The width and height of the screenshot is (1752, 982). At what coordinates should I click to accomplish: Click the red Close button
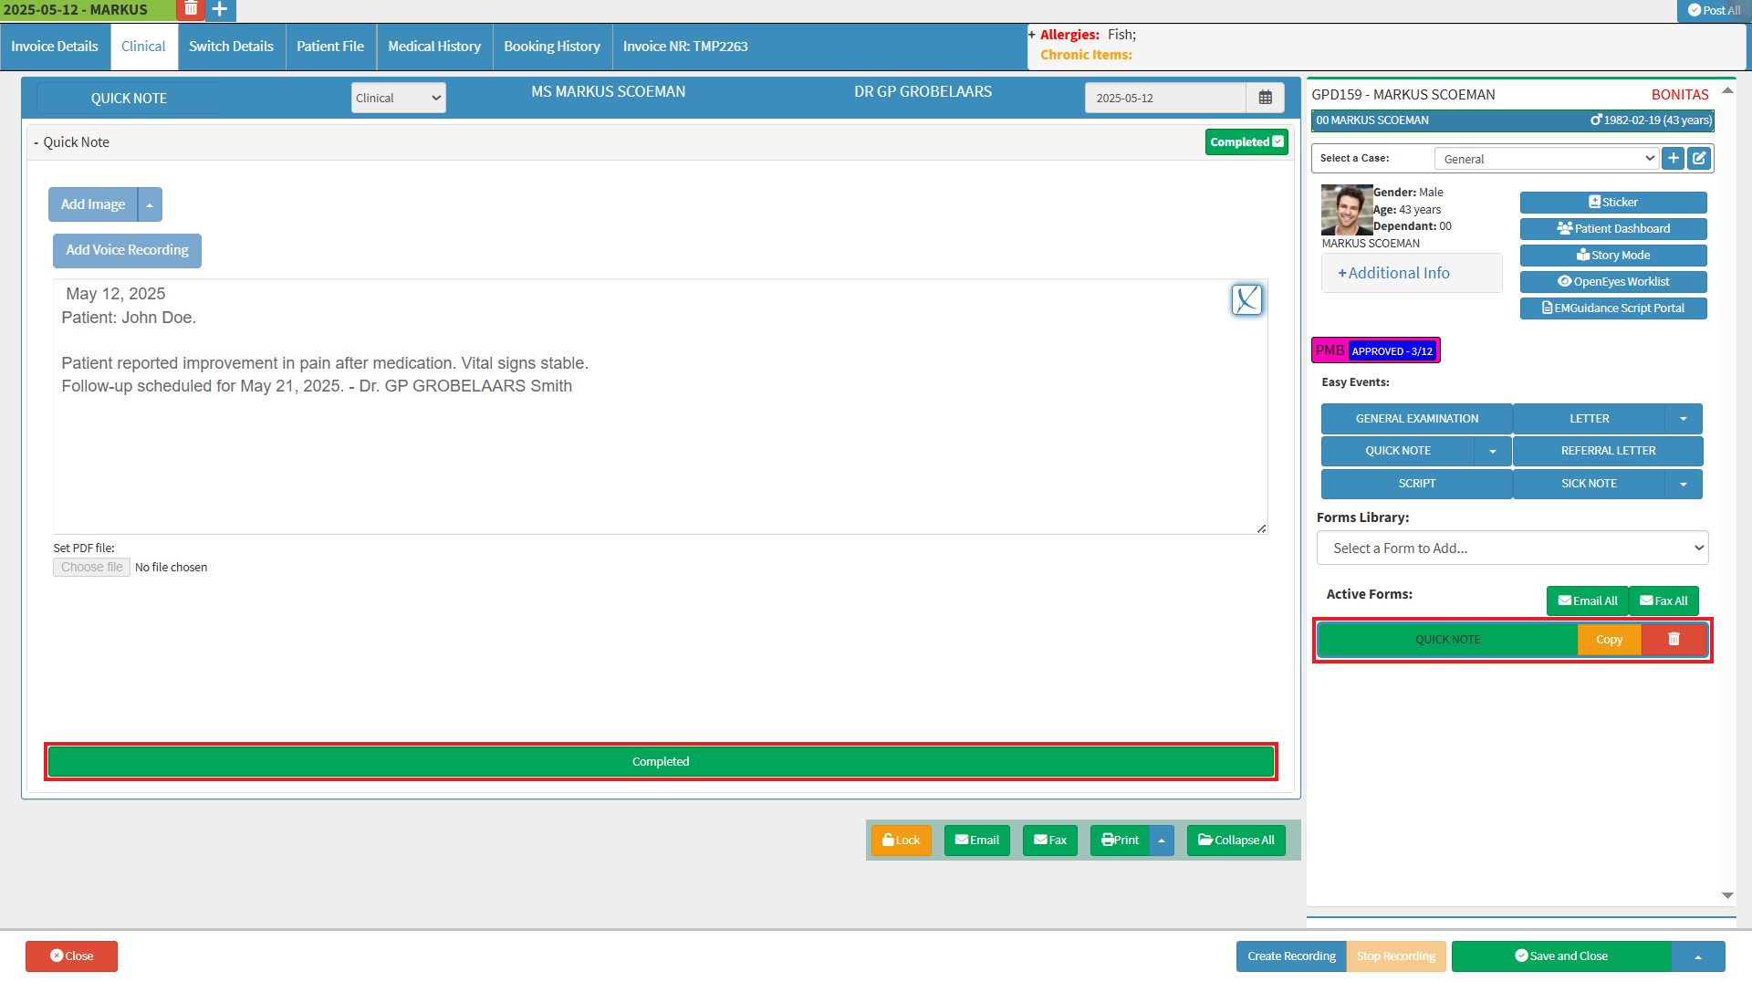[x=71, y=956]
